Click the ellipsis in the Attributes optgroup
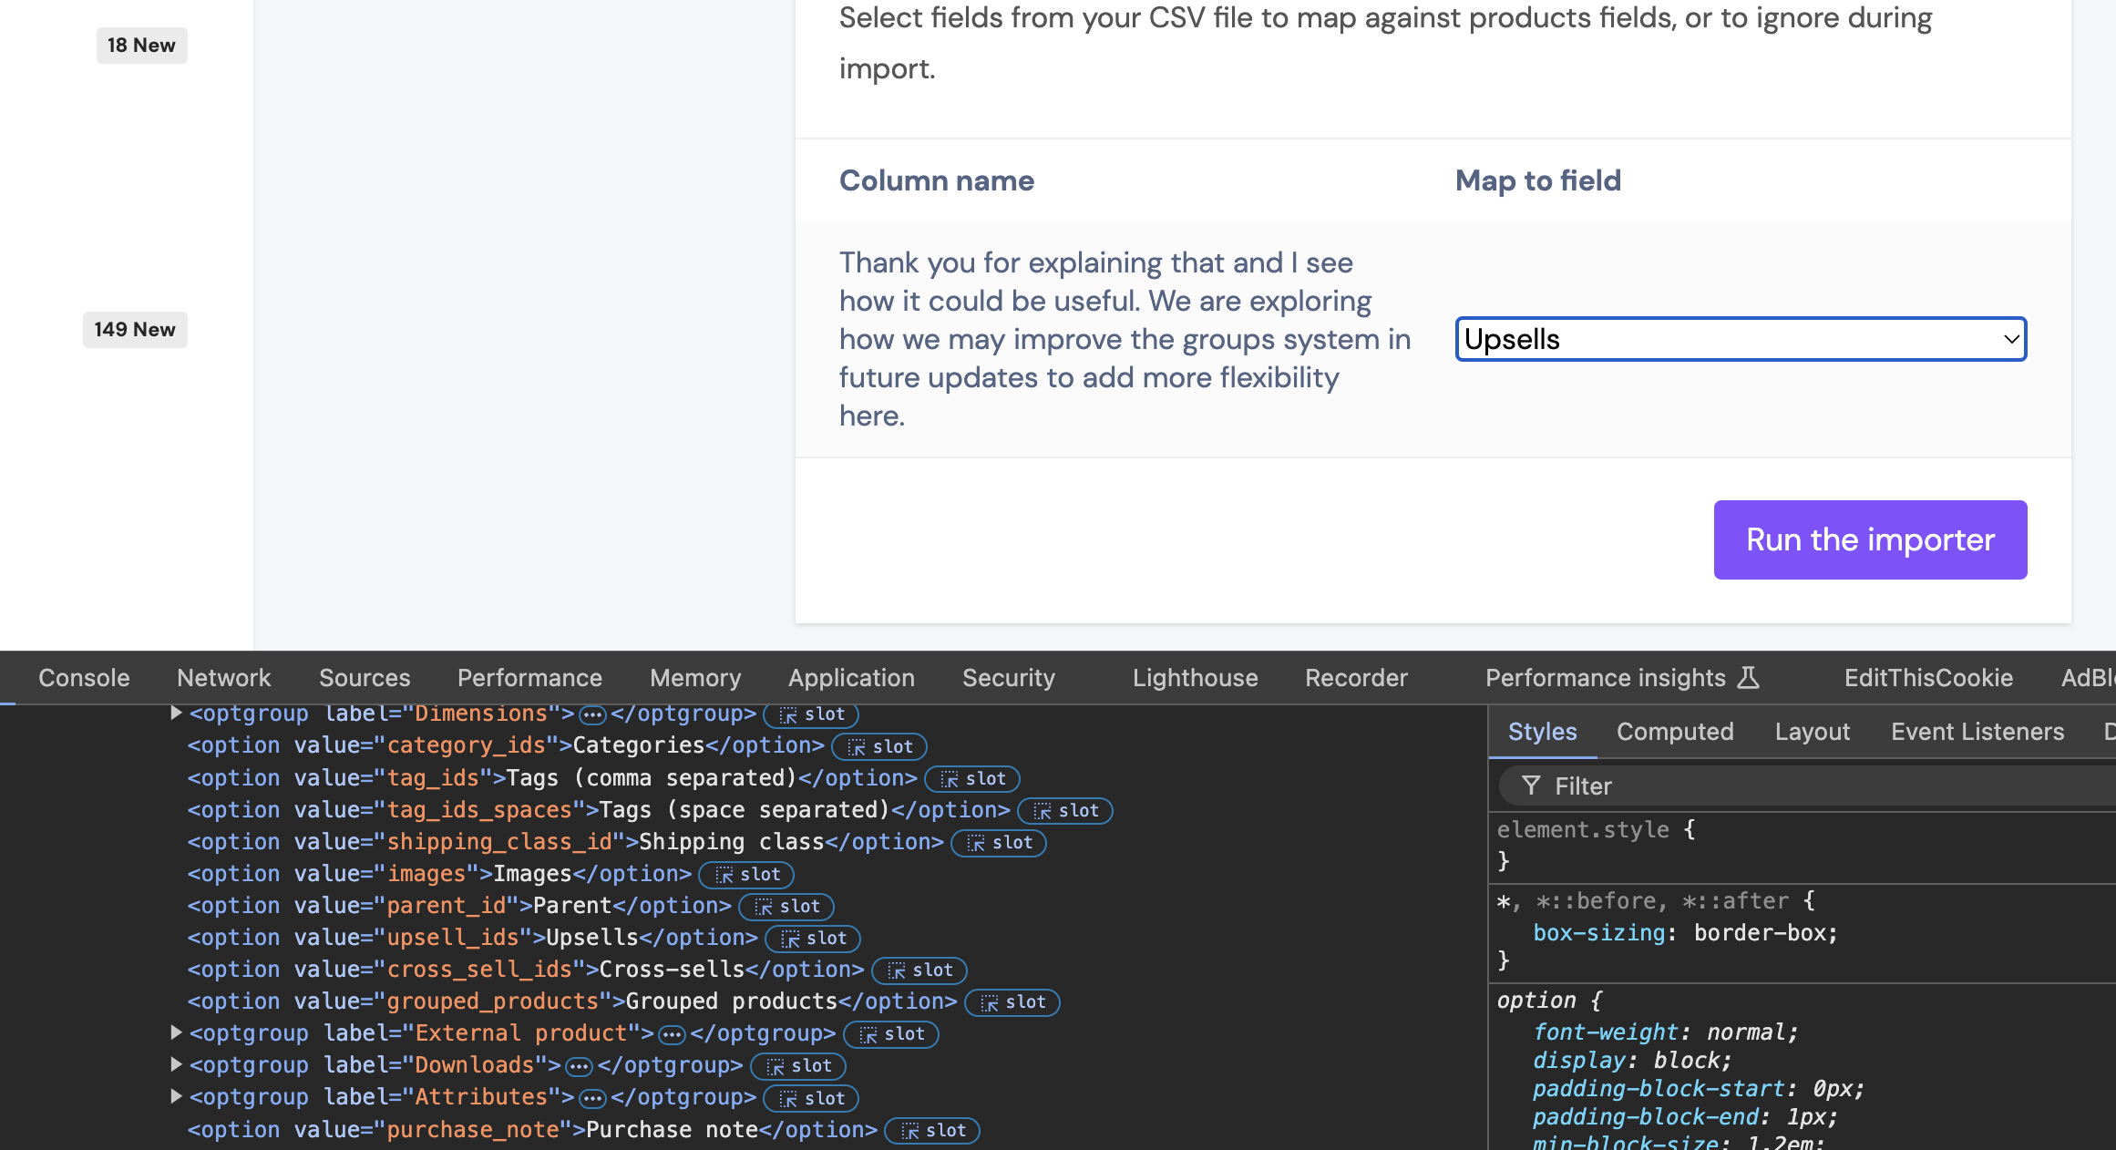This screenshot has height=1150, width=2116. (592, 1098)
